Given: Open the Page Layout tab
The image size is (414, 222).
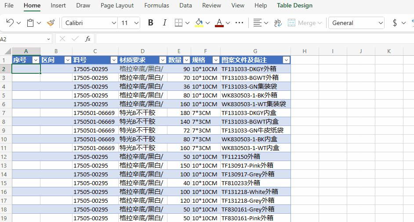Looking at the screenshot, I should point(117,6).
